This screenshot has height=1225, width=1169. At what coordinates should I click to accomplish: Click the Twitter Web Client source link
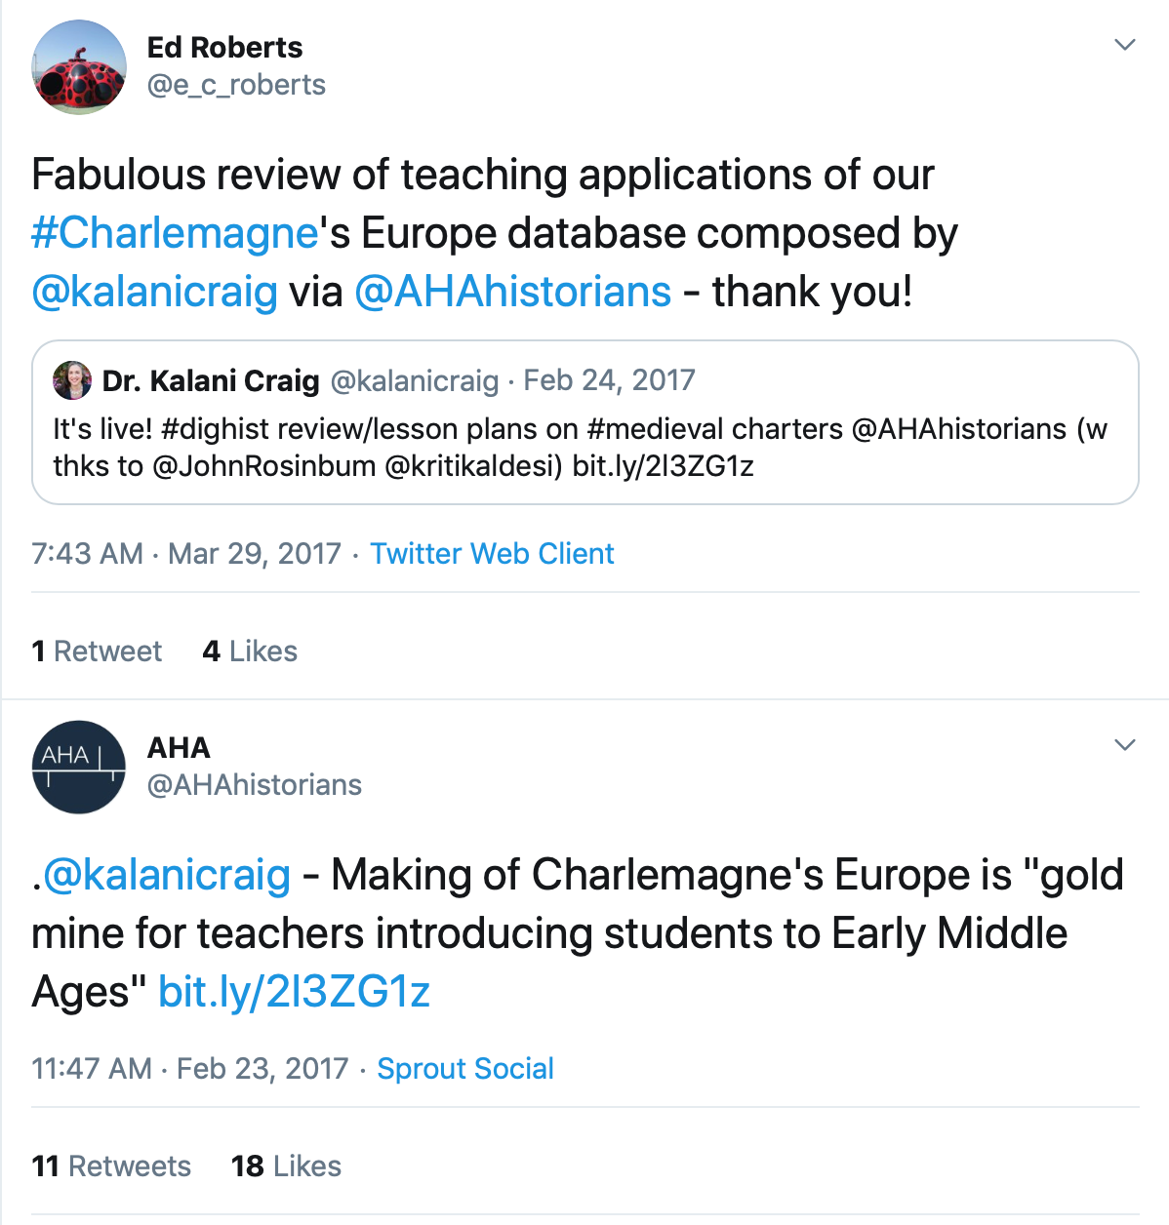(x=492, y=554)
